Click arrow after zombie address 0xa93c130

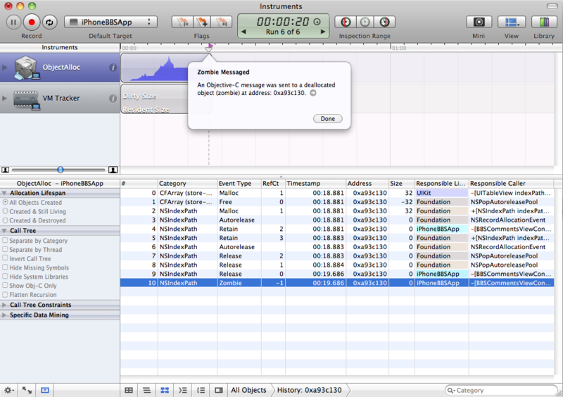coord(313,93)
